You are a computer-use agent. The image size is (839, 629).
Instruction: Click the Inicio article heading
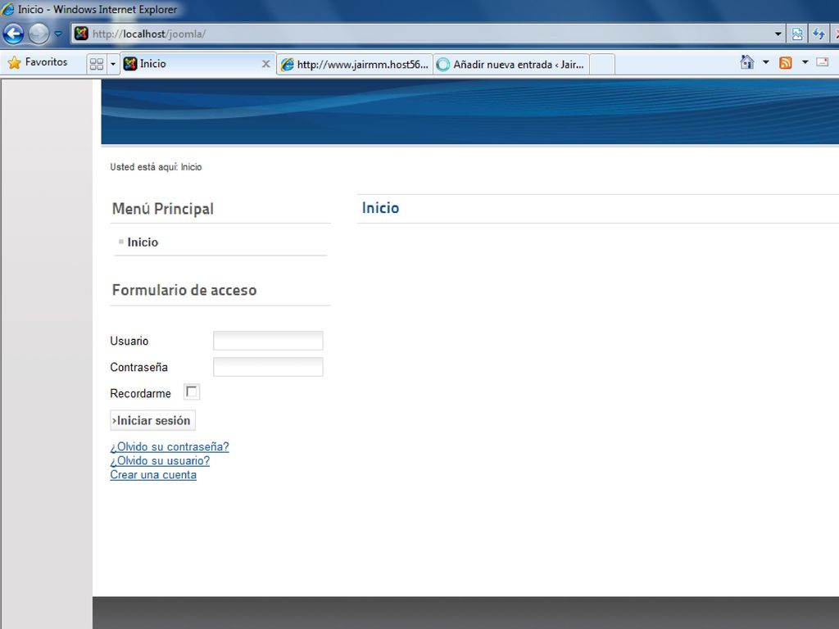point(380,207)
